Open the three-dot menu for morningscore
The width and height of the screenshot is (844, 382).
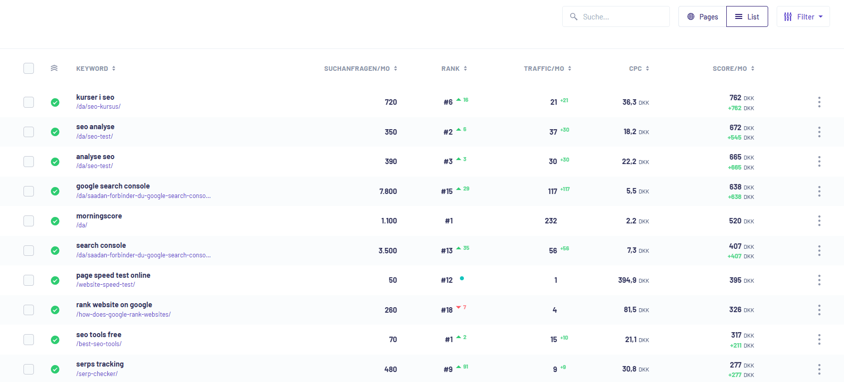pyautogui.click(x=819, y=221)
